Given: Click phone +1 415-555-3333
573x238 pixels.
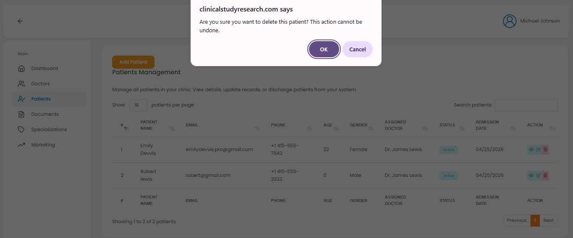Looking at the screenshot, I should [285, 175].
